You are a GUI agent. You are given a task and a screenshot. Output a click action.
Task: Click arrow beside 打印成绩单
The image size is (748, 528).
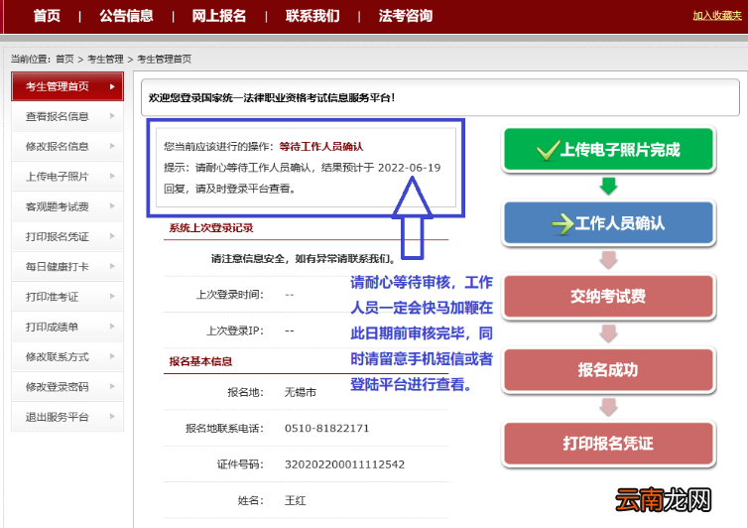tap(112, 327)
